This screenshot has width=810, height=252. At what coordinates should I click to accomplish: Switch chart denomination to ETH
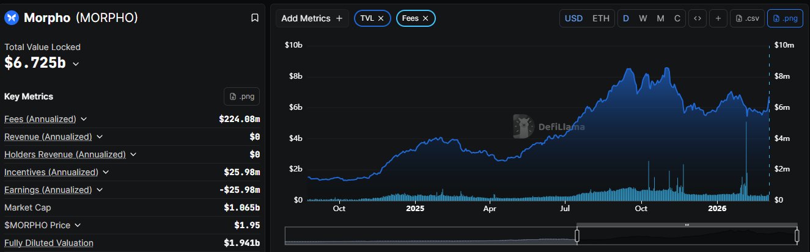point(601,18)
